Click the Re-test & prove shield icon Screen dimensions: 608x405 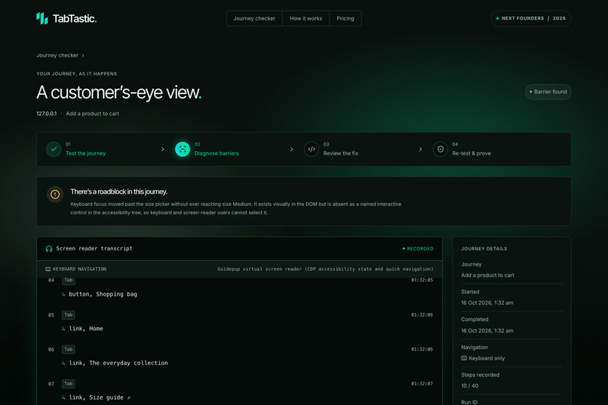tap(440, 149)
